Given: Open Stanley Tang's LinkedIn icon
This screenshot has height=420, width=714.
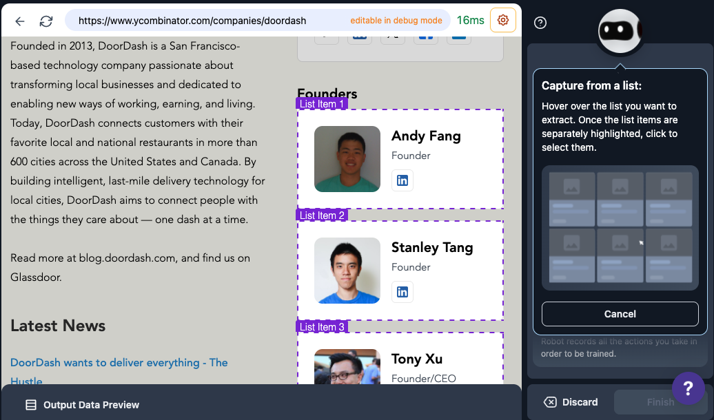Looking at the screenshot, I should click(x=402, y=292).
